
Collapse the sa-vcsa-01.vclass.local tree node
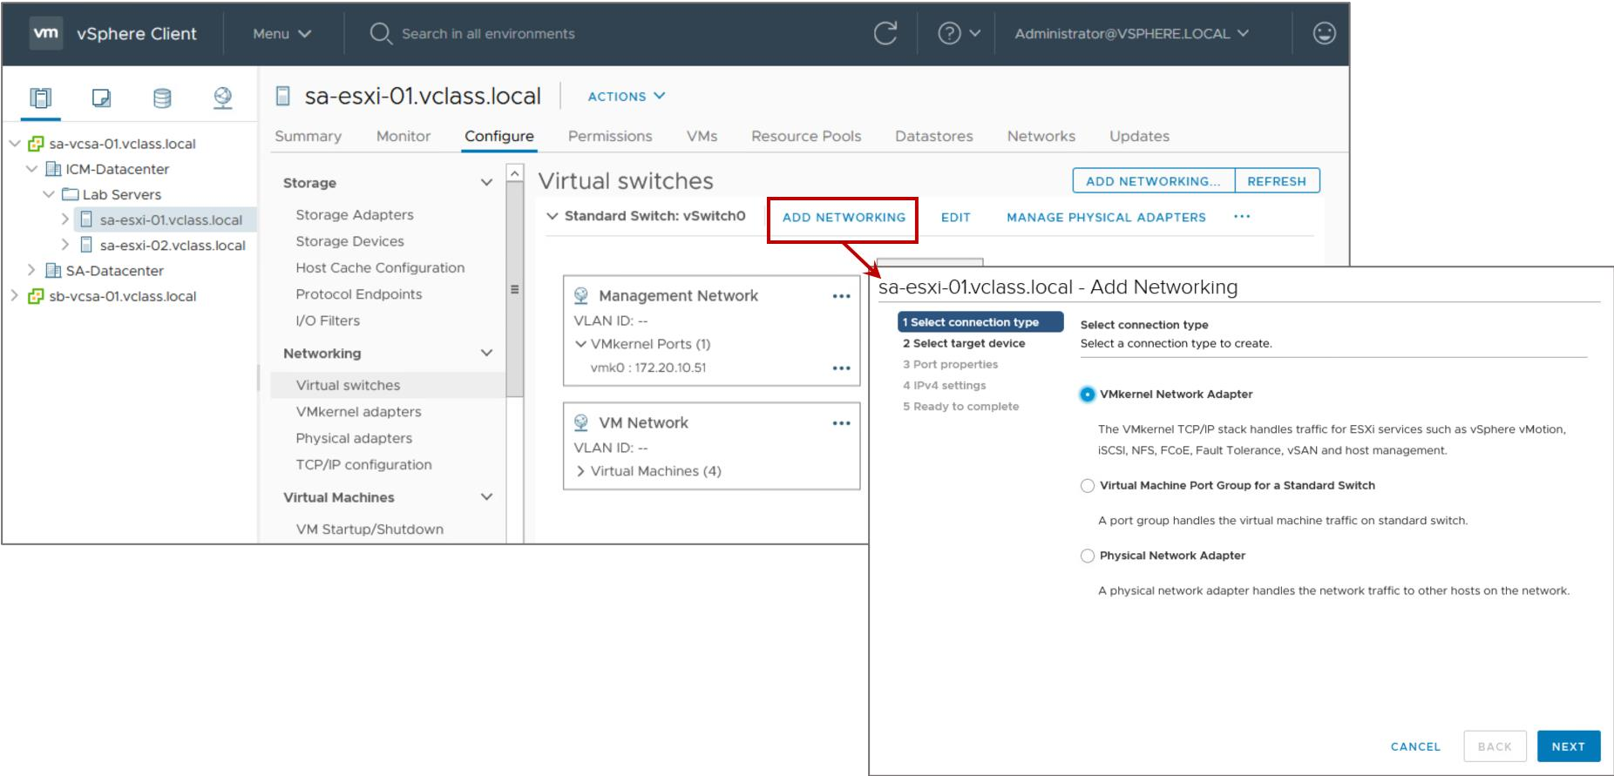click(15, 144)
